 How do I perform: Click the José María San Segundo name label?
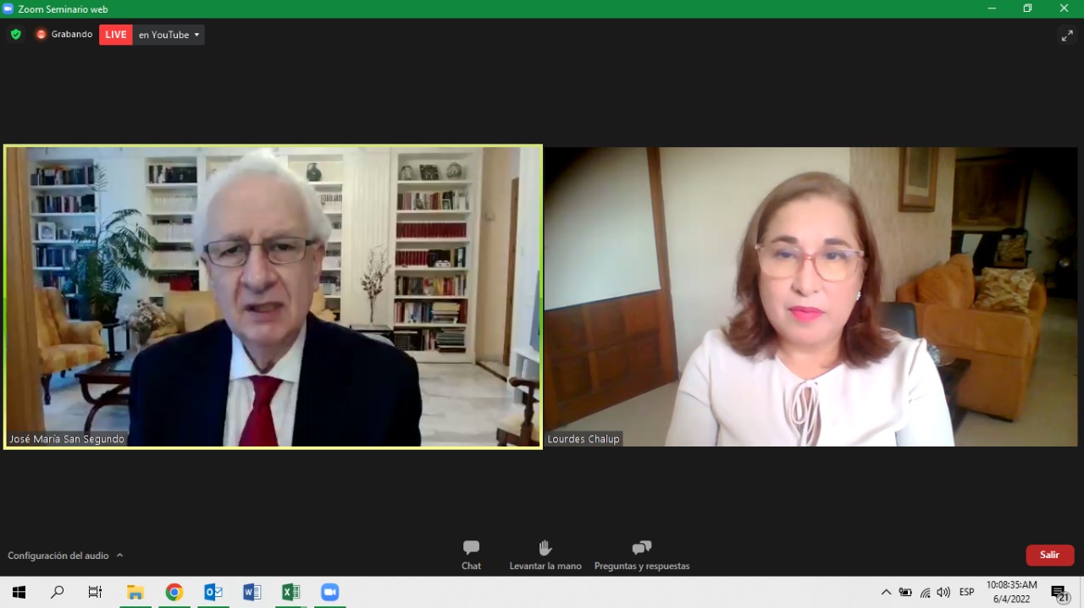pos(67,439)
